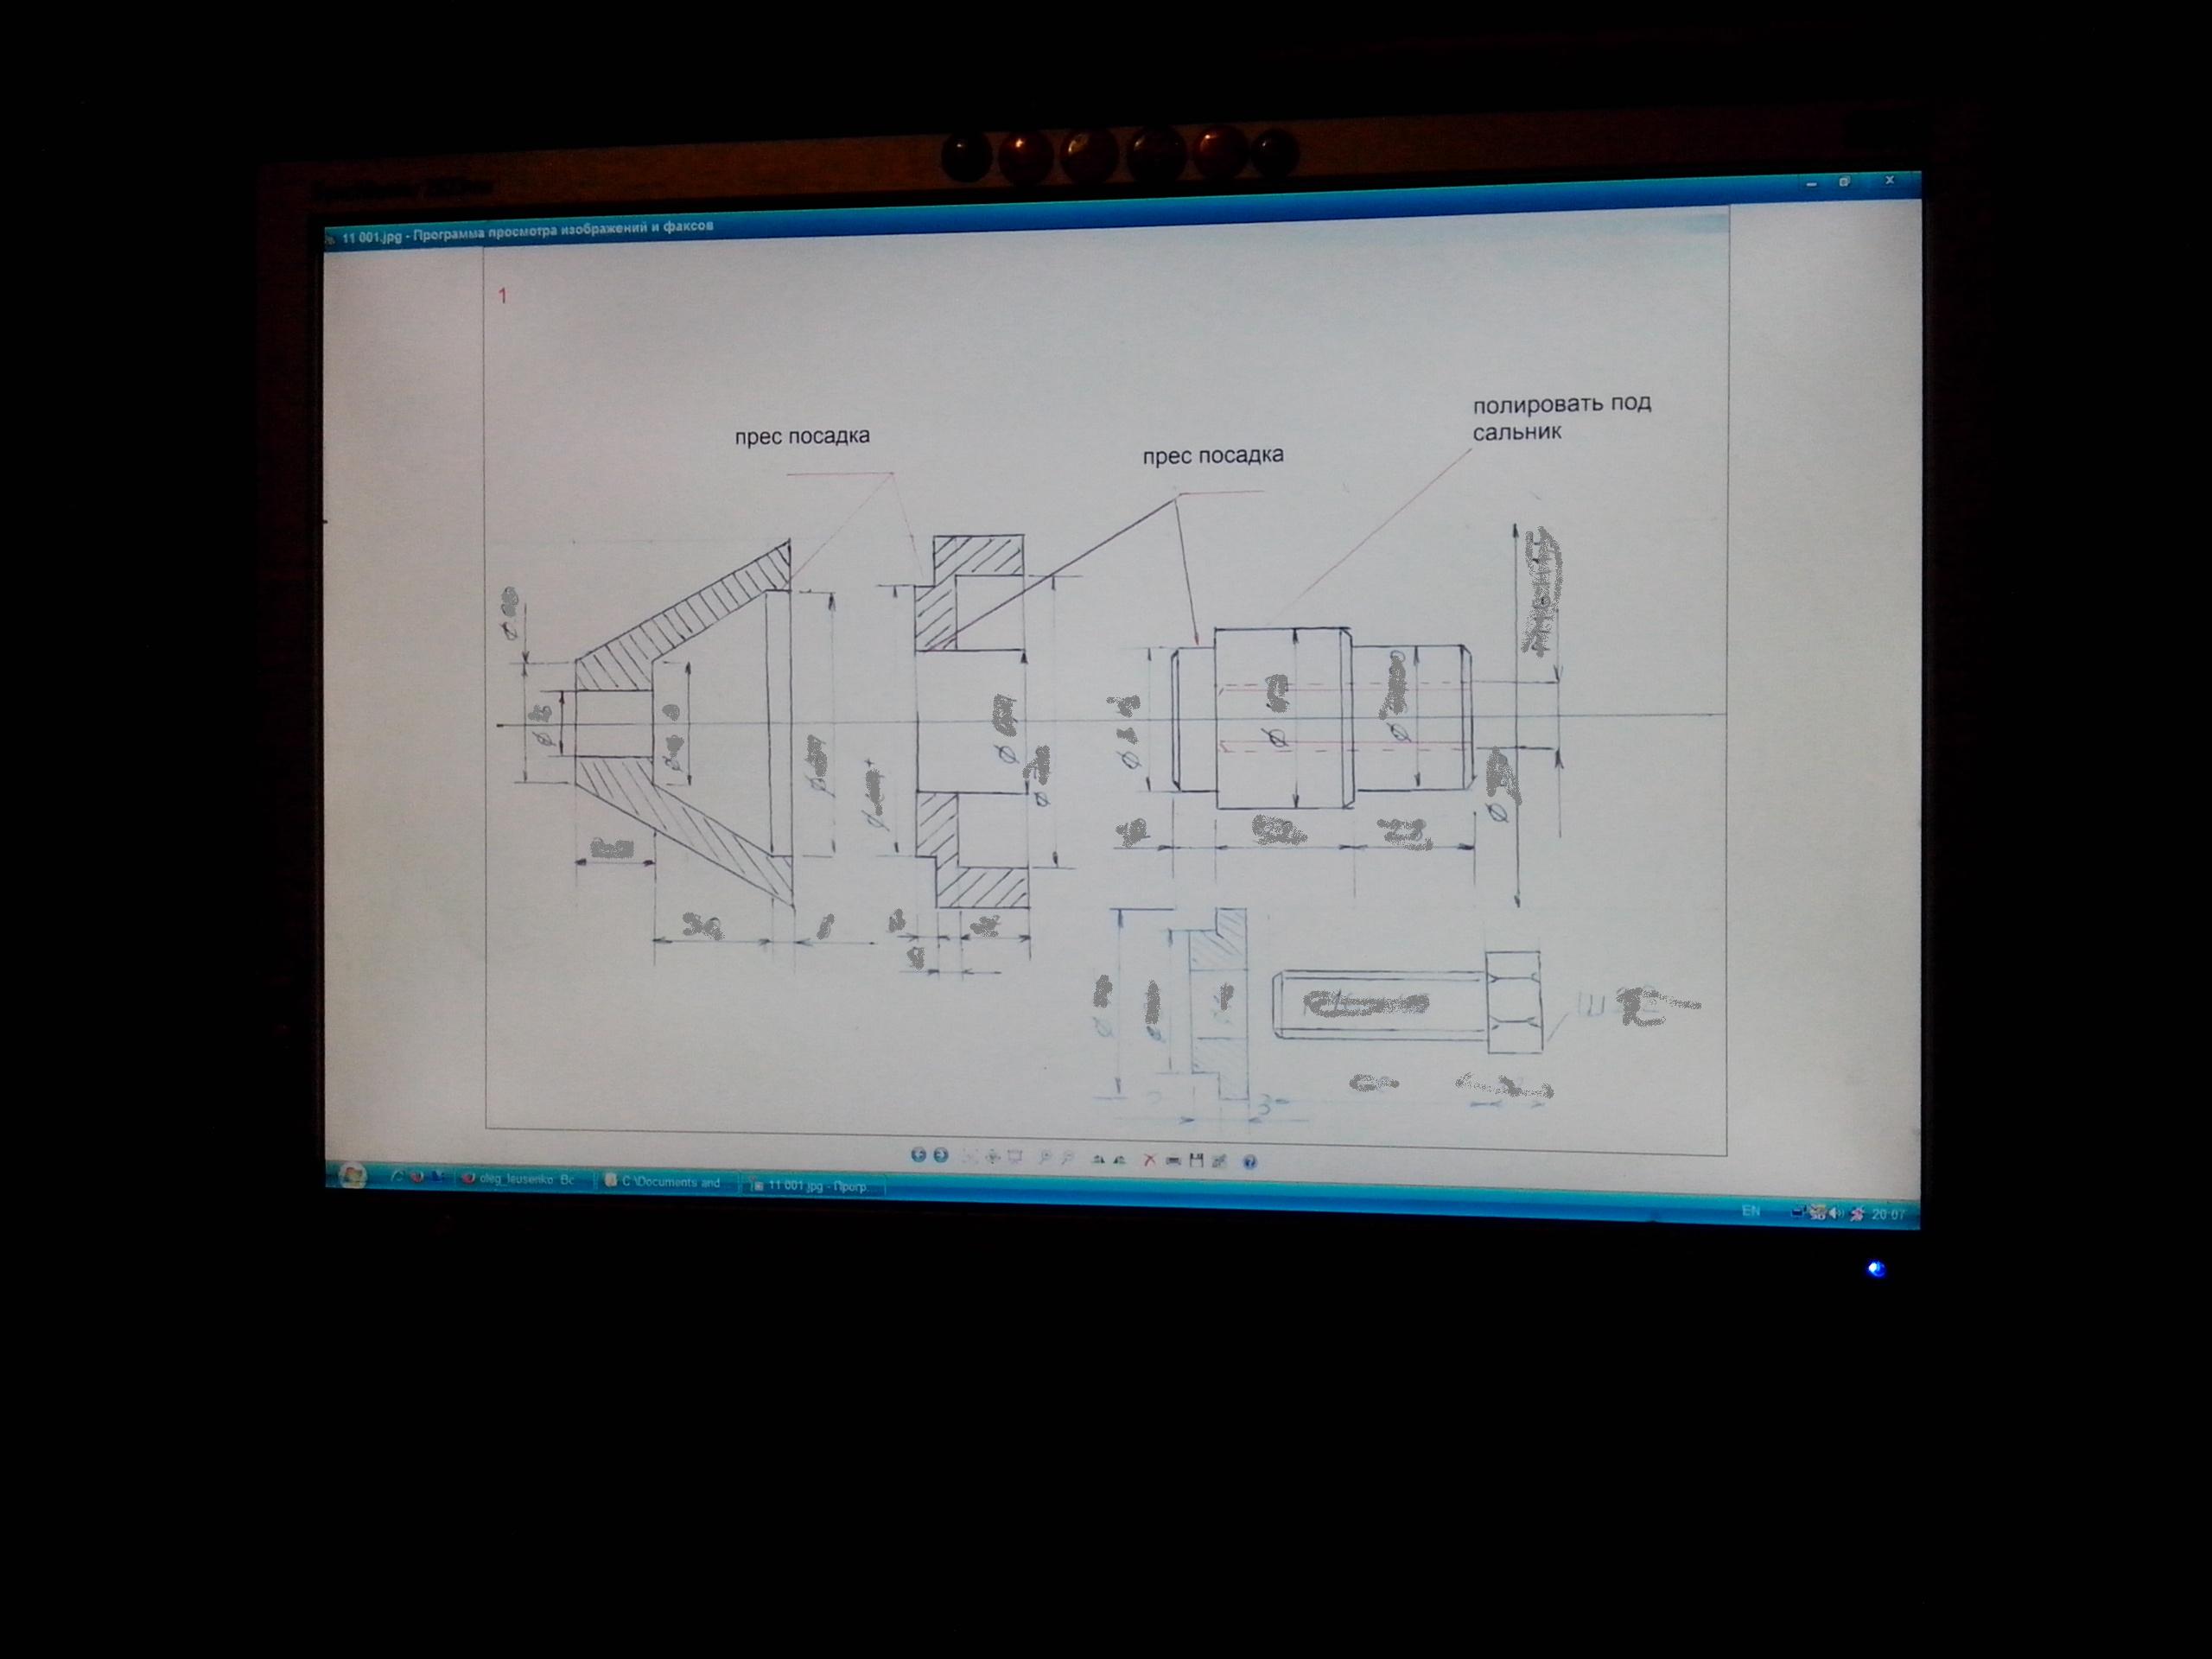Delete the image with red X
The image size is (2212, 1659).
(x=1150, y=1161)
